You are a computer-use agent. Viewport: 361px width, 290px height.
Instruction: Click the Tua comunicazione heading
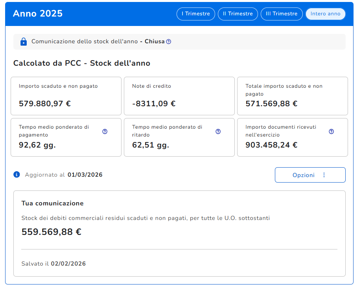[x=52, y=203]
